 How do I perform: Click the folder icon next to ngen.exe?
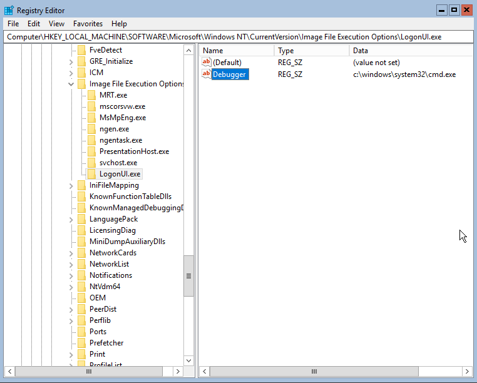[x=91, y=129]
